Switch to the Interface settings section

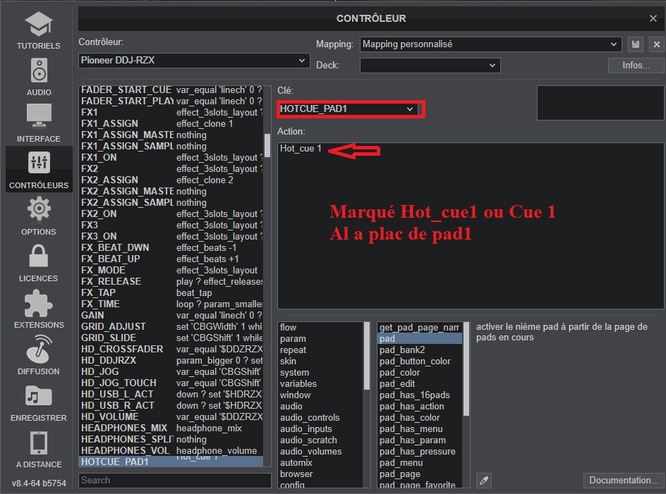click(x=38, y=123)
